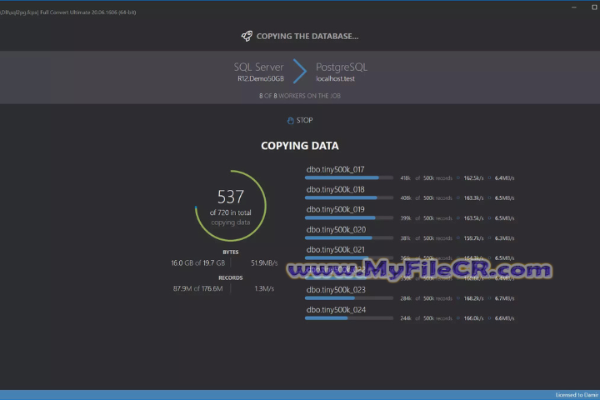The width and height of the screenshot is (600, 400).
Task: Minimize the Full Convert window
Action: [574, 7]
